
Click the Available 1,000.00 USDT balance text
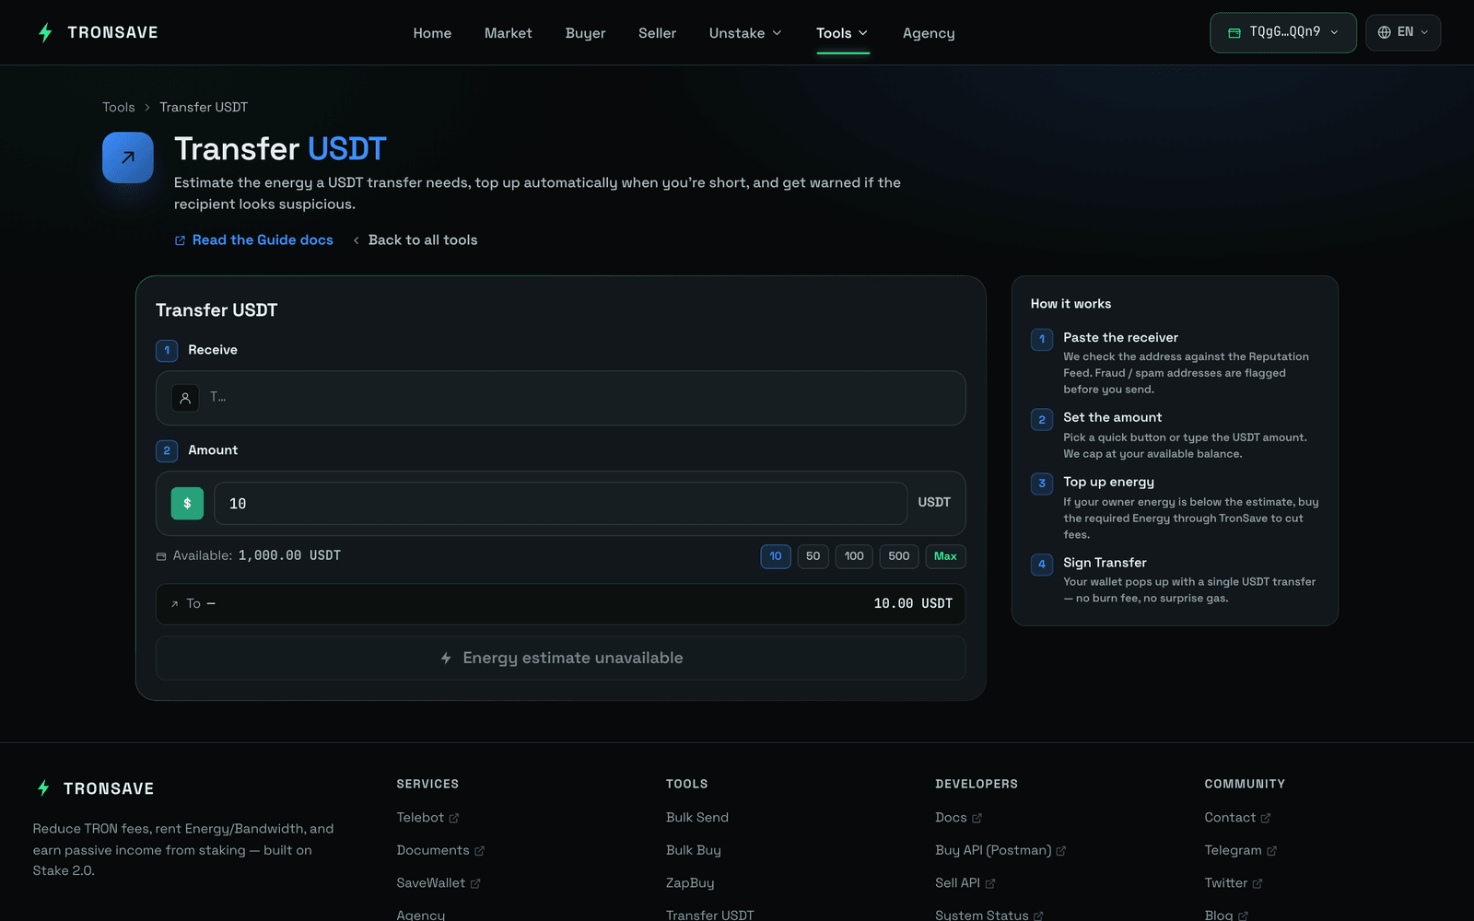click(x=257, y=556)
